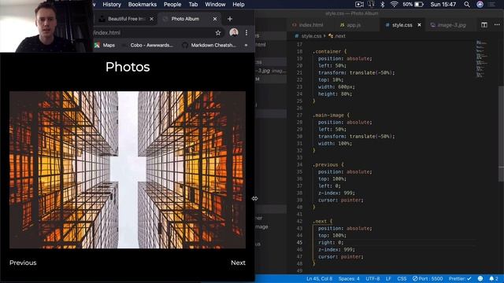Open the Tab menu
Image resolution: width=504 pixels, height=283 pixels.
tap(193, 4)
